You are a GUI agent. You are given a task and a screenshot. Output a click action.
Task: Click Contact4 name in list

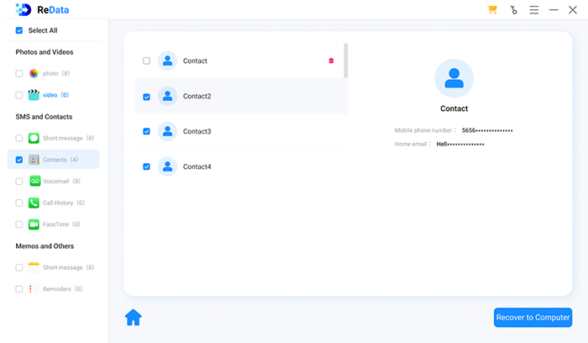197,166
